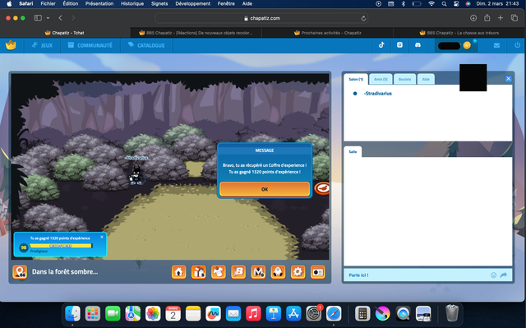526x328 pixels.
Task: Expand the sidebar dropdown chevron
Action: coord(48,18)
